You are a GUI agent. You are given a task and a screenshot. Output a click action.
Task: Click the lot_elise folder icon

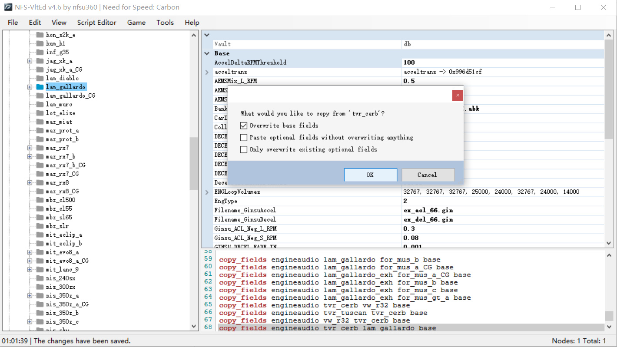pyautogui.click(x=40, y=113)
